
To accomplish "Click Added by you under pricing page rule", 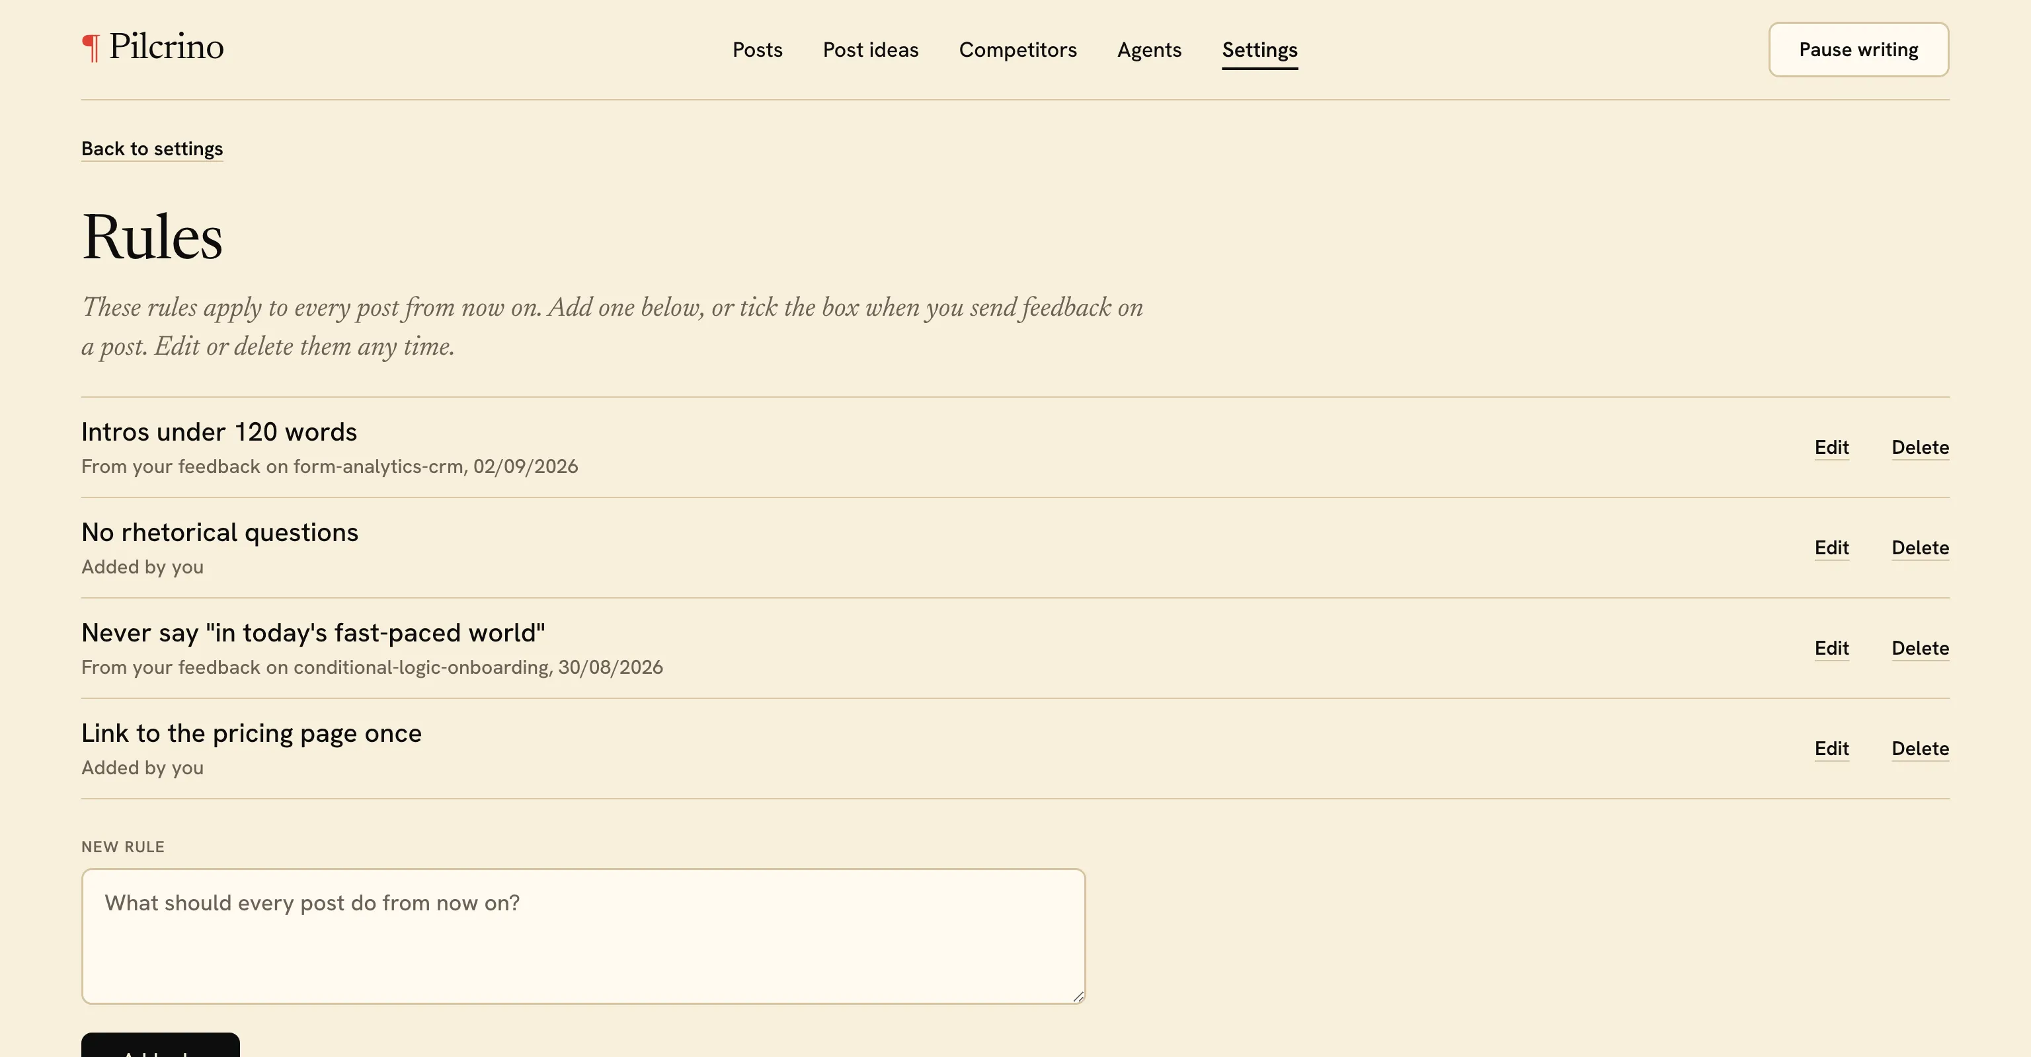I will [143, 768].
